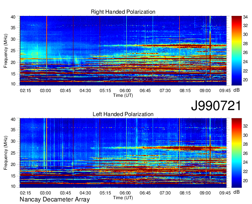Click Frequency (MHz) axis label of Left Handed plot
The width and height of the screenshot is (252, 204).
point(6,153)
